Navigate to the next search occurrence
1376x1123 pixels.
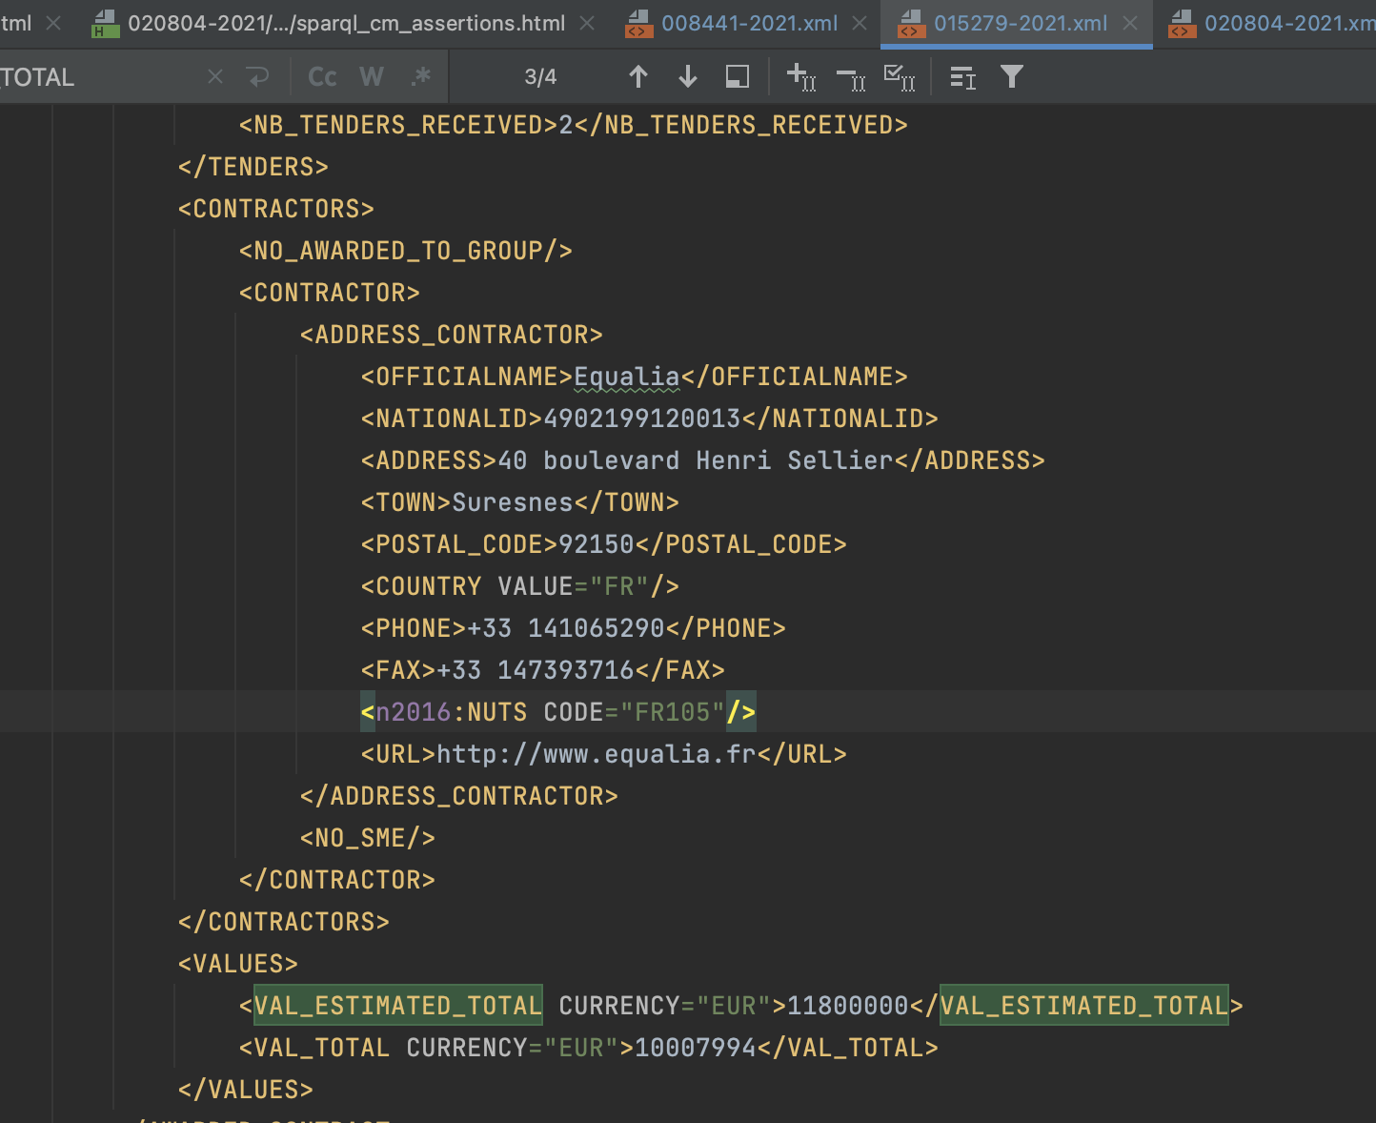coord(687,76)
